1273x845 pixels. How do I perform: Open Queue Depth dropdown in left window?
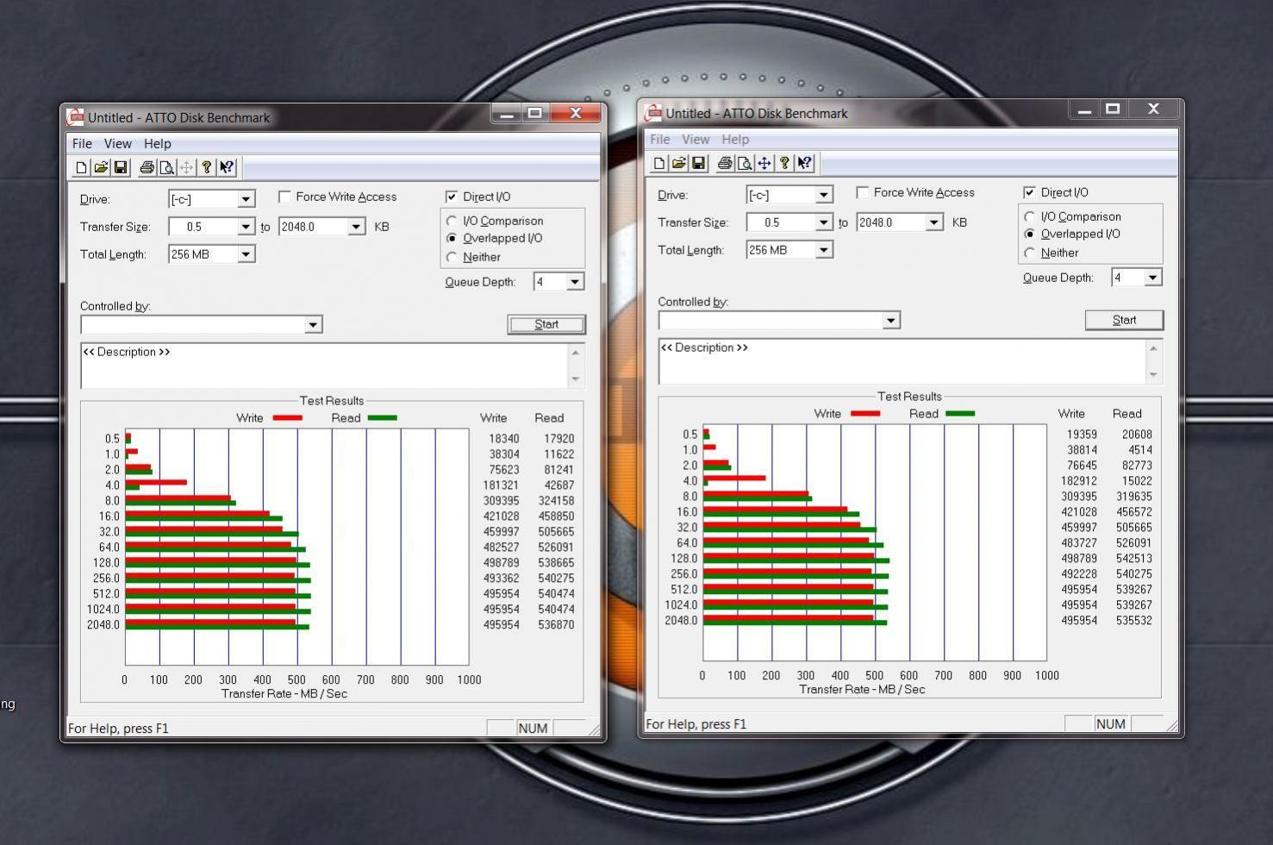[x=575, y=282]
